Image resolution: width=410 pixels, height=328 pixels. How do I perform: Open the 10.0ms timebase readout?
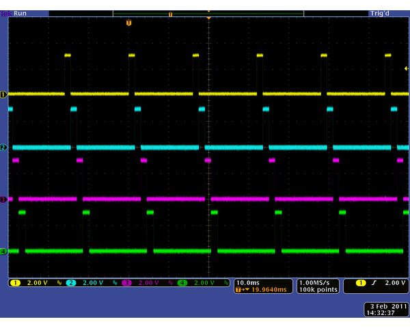247,282
